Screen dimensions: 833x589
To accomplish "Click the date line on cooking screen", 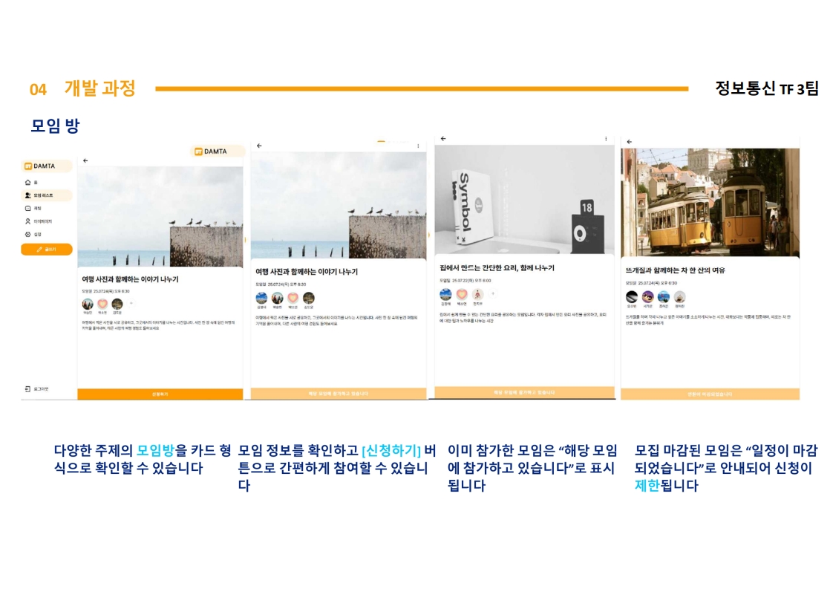I will 465,280.
